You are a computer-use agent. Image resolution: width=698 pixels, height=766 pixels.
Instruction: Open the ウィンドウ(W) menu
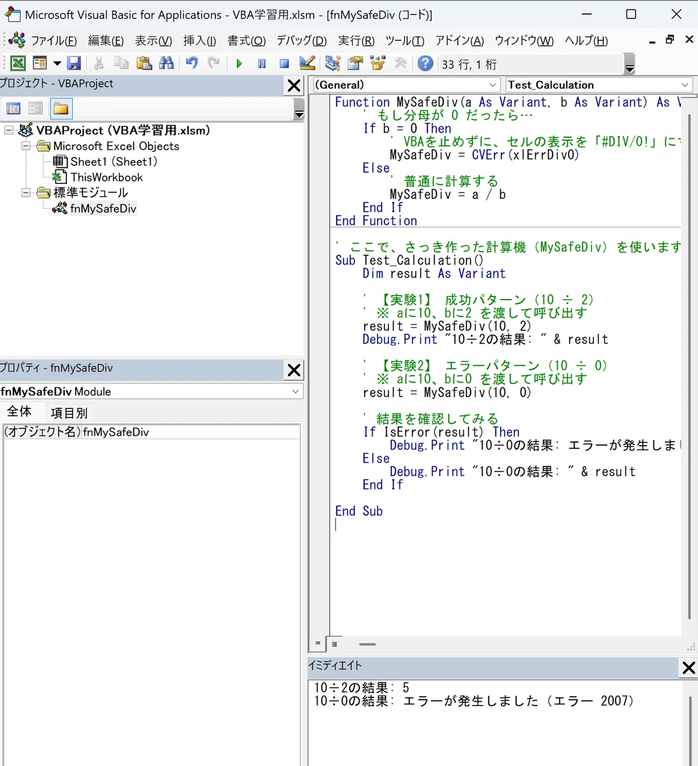(524, 41)
